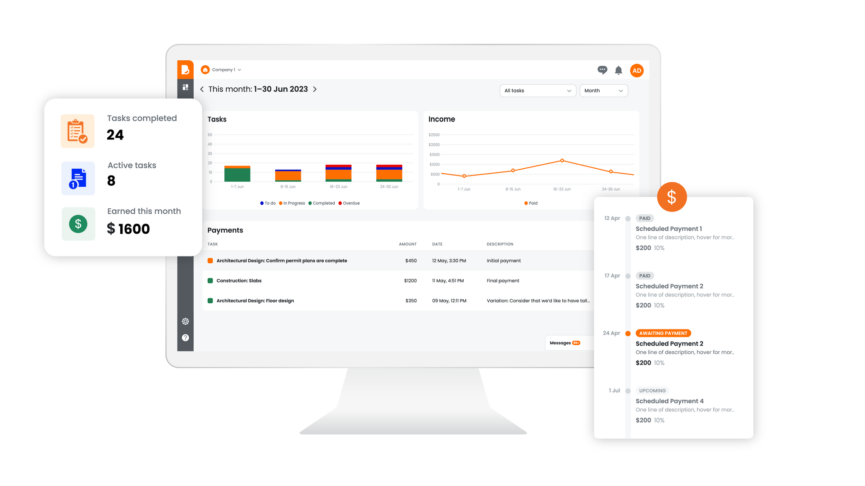The width and height of the screenshot is (865, 486).
Task: Click the chat message bubble icon
Action: coord(602,69)
